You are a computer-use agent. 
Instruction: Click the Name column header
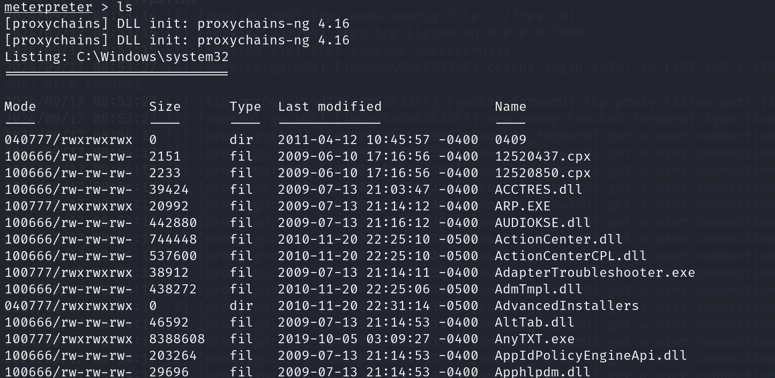coord(510,107)
